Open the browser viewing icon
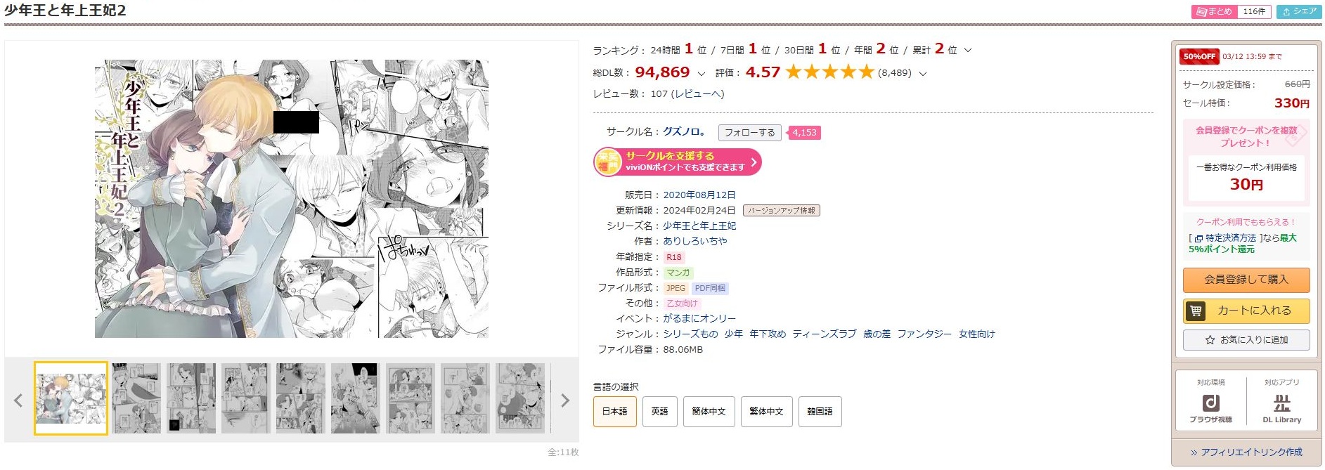This screenshot has width=1325, height=470. 1210,403
